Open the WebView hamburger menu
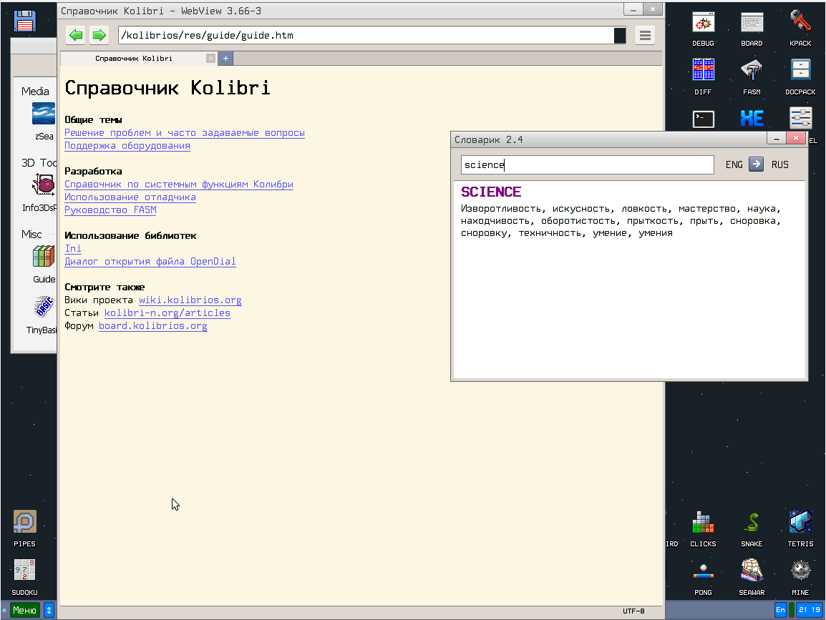Screen dimensions: 826x620 [645, 35]
